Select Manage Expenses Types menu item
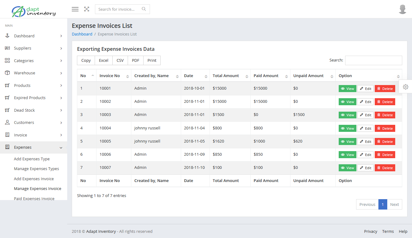 36,169
